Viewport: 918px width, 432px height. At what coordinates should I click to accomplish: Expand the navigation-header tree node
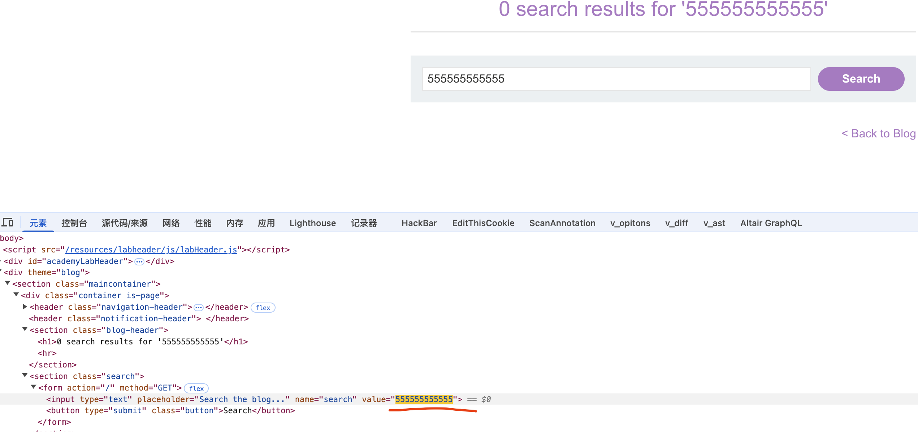pos(25,307)
